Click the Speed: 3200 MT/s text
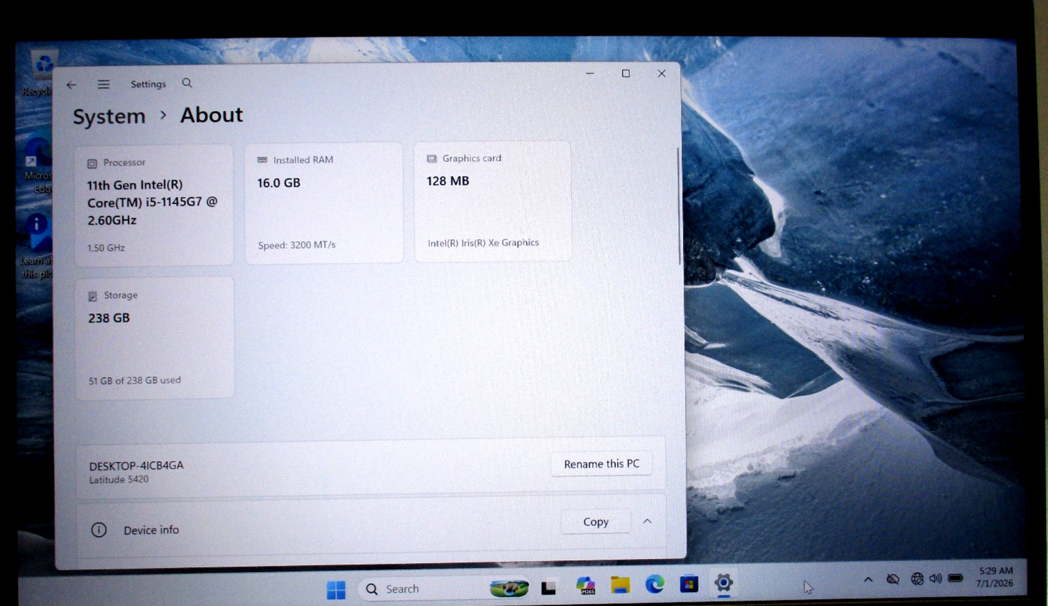Viewport: 1048px width, 606px height. (x=296, y=245)
